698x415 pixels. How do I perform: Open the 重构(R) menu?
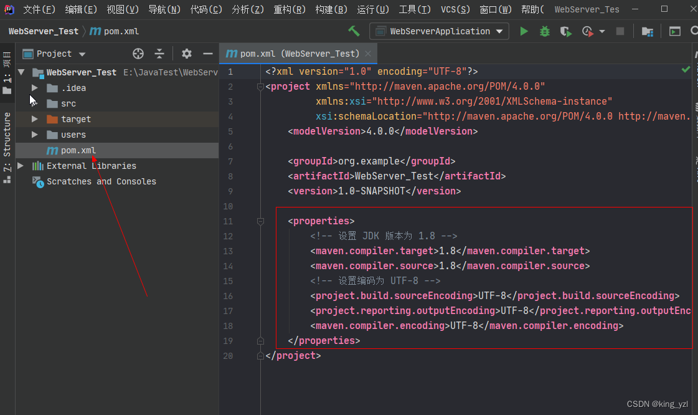pos(290,9)
